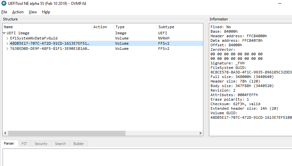
Task: Click the 'Header address: FFC84000h' line
Action: [x=239, y=36]
